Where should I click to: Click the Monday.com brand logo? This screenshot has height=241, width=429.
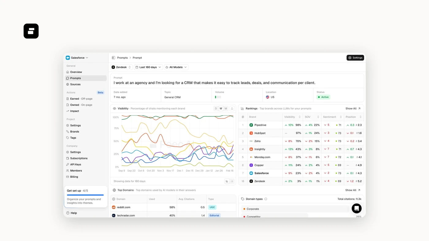[x=251, y=157]
